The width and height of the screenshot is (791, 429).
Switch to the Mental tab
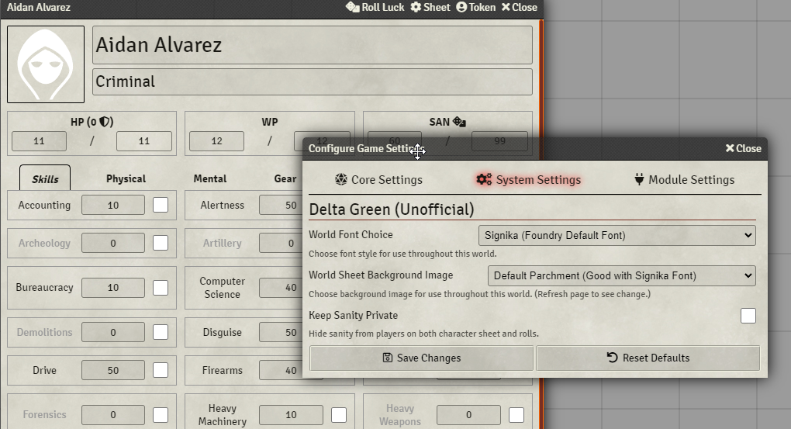click(x=210, y=178)
